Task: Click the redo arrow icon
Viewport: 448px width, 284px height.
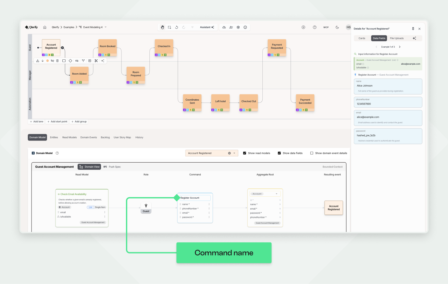Action: [184, 27]
